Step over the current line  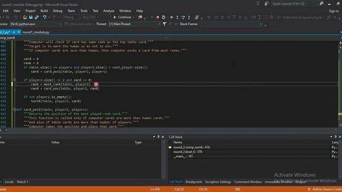pos(183,17)
